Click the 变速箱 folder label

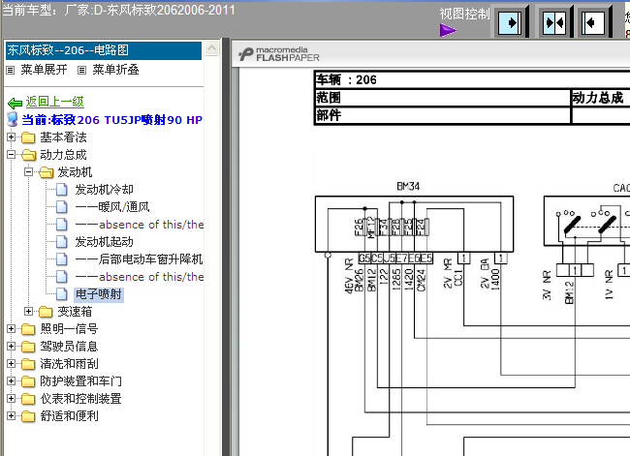(75, 312)
